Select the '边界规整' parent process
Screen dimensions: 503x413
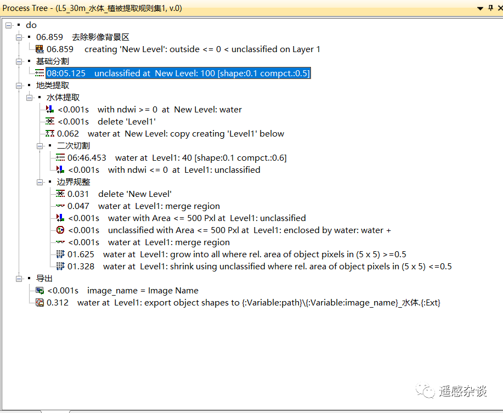point(73,182)
